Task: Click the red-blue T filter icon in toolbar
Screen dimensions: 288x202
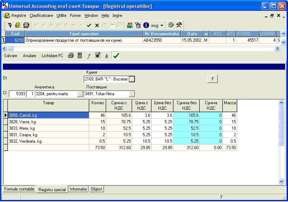Action: coord(10,25)
